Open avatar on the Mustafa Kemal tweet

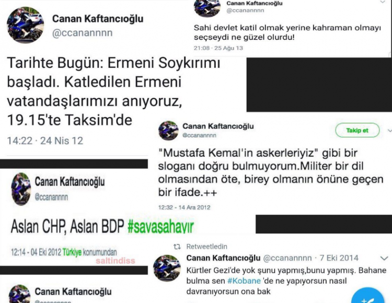[168, 131]
